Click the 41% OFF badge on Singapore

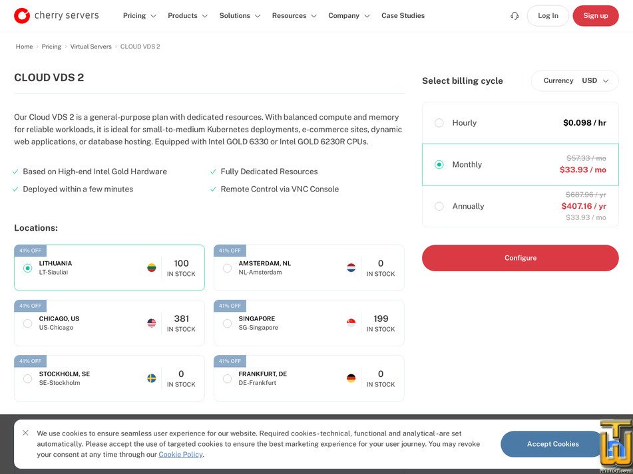[230, 306]
